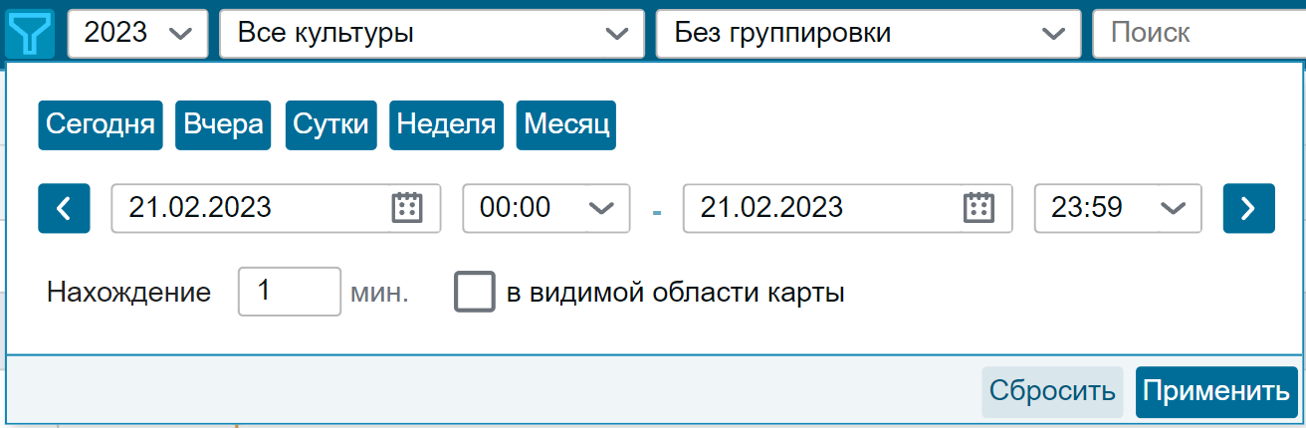Select the 'Неделя' quick period
Image resolution: width=1306 pixels, height=428 pixels.
(447, 125)
